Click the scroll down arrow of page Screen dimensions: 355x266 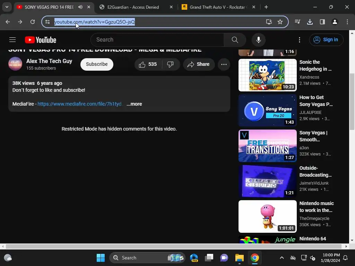point(352,240)
